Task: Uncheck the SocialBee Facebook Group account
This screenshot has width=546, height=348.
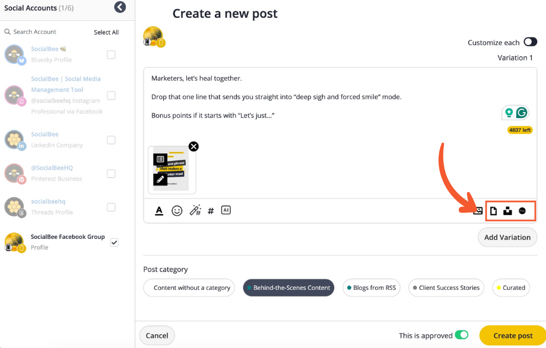Action: 115,242
